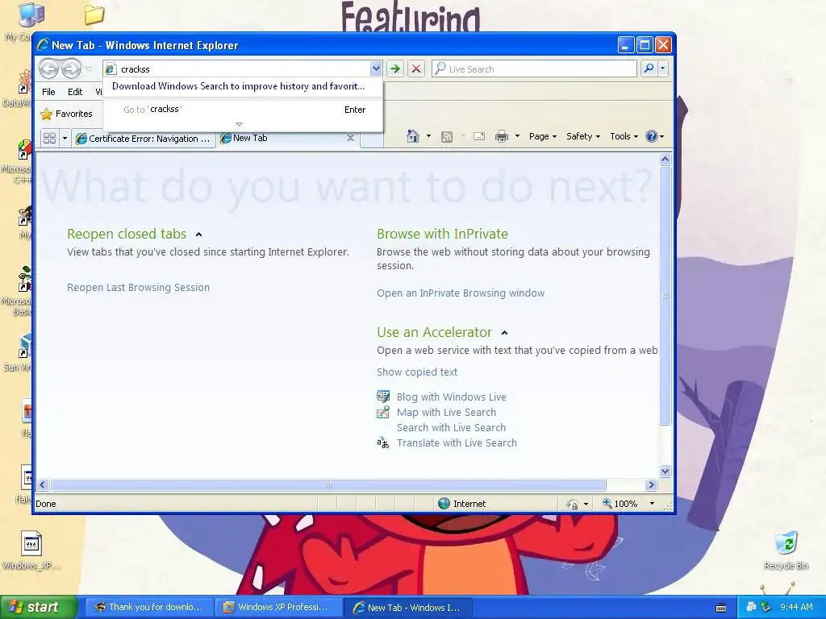The width and height of the screenshot is (826, 619).
Task: Click the 9:44 AM taskbar clock
Action: point(796,607)
